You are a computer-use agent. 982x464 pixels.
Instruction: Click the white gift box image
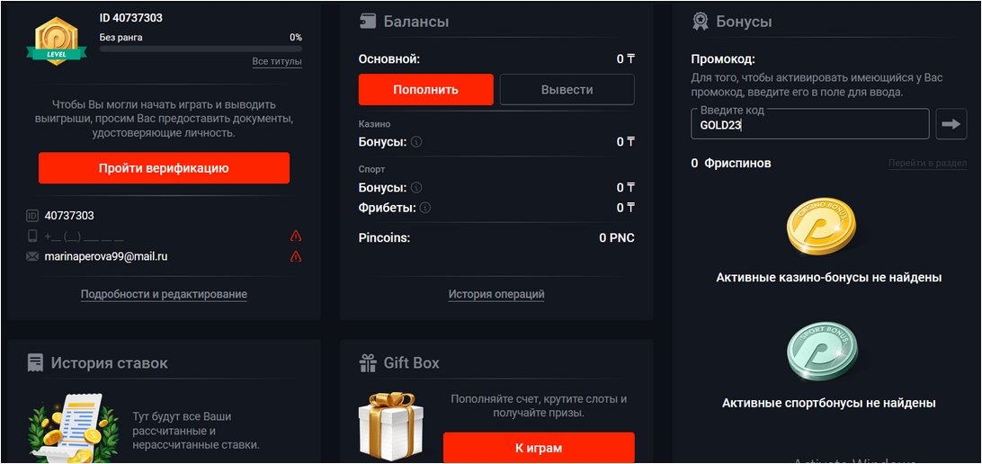pyautogui.click(x=391, y=426)
